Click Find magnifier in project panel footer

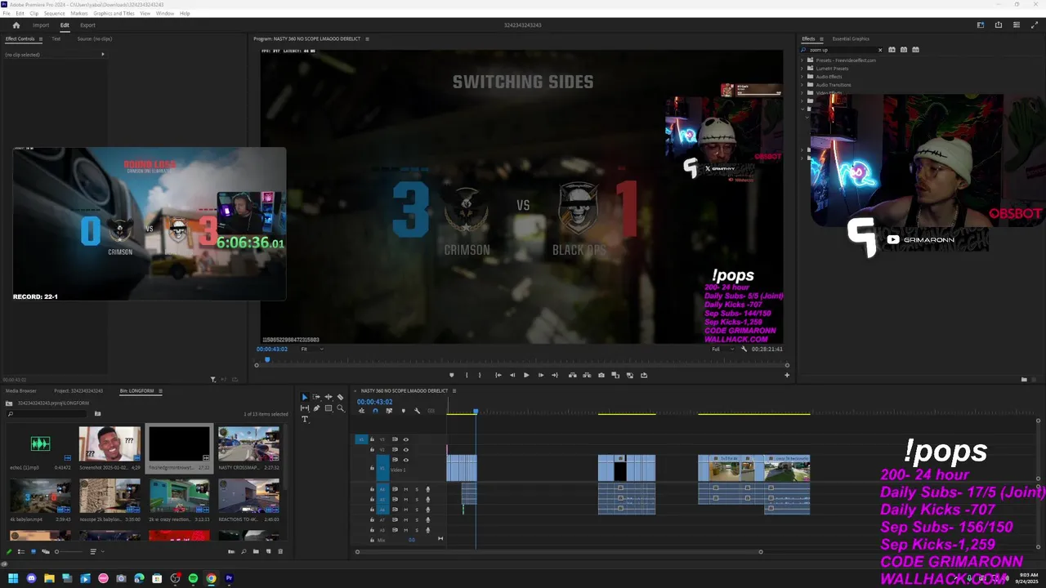pyautogui.click(x=244, y=551)
